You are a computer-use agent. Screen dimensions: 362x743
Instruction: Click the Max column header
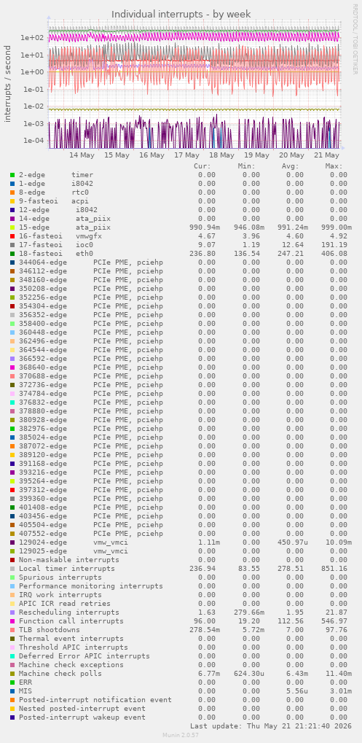click(x=334, y=166)
